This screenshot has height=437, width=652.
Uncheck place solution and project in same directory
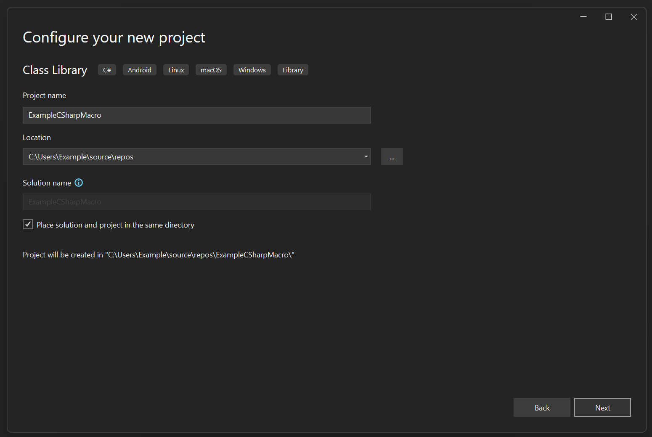click(x=27, y=224)
